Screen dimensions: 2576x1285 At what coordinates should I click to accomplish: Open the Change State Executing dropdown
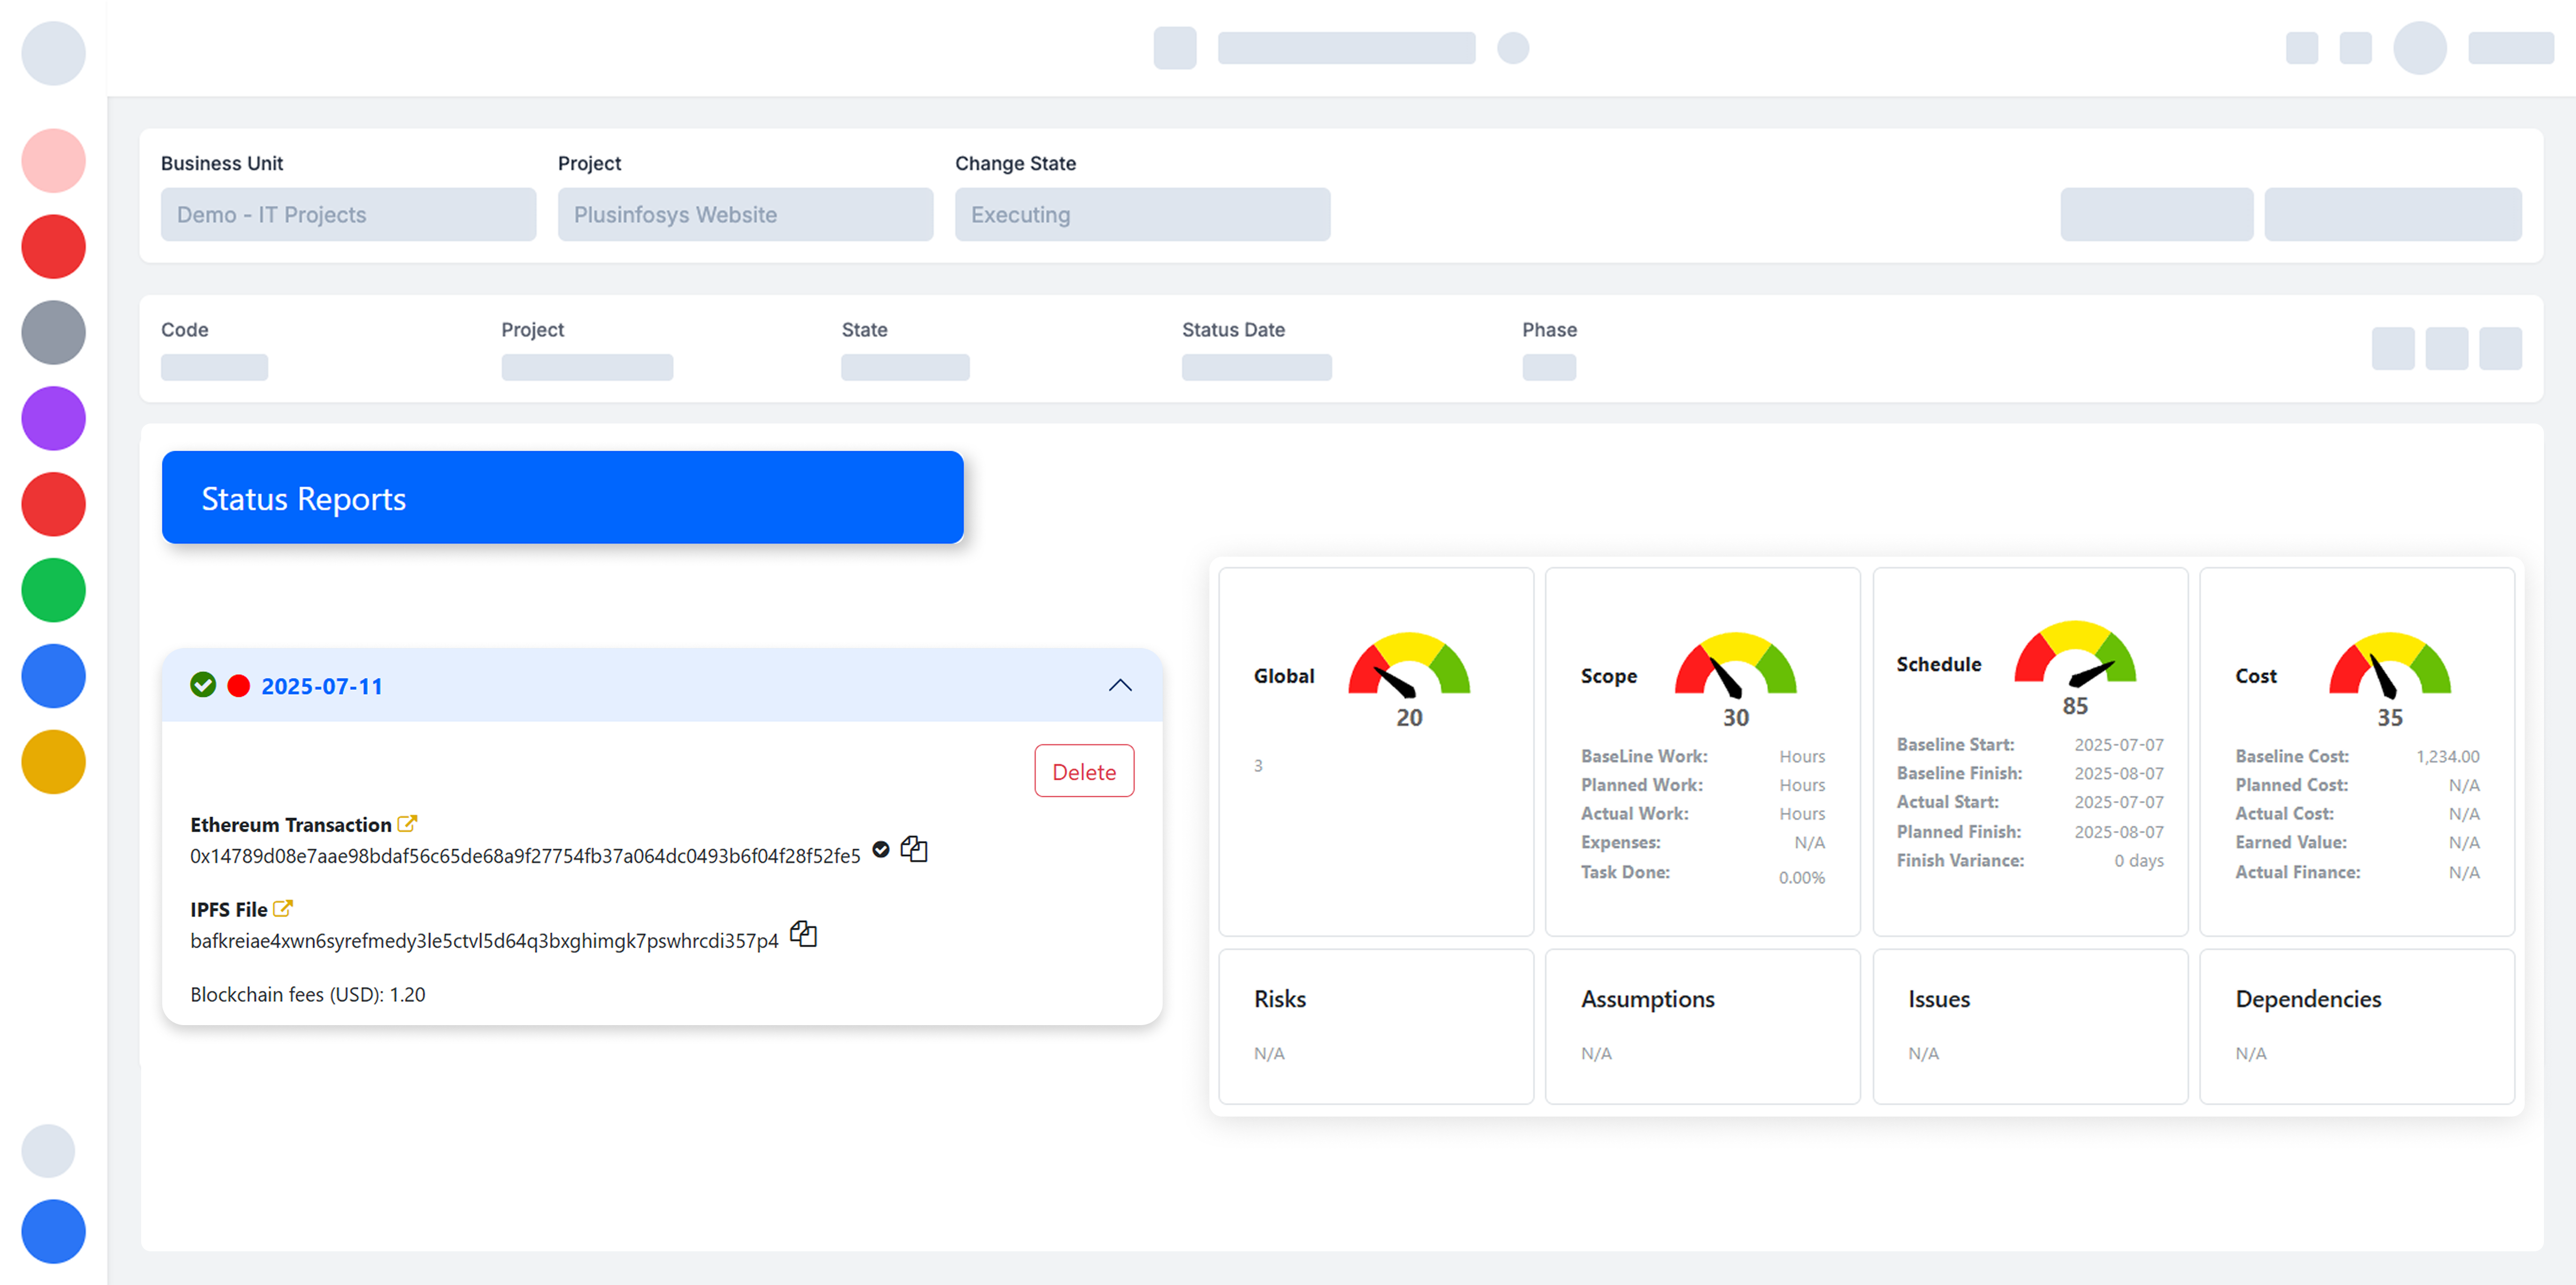(x=1142, y=214)
